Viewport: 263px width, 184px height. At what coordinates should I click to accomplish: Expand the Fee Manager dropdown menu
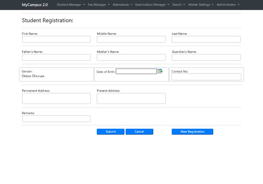[99, 5]
